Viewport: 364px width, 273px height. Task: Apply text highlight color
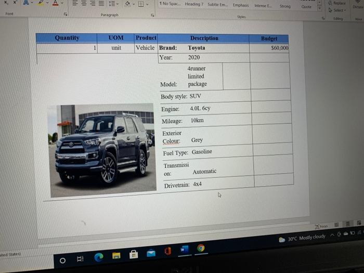(41, 3)
